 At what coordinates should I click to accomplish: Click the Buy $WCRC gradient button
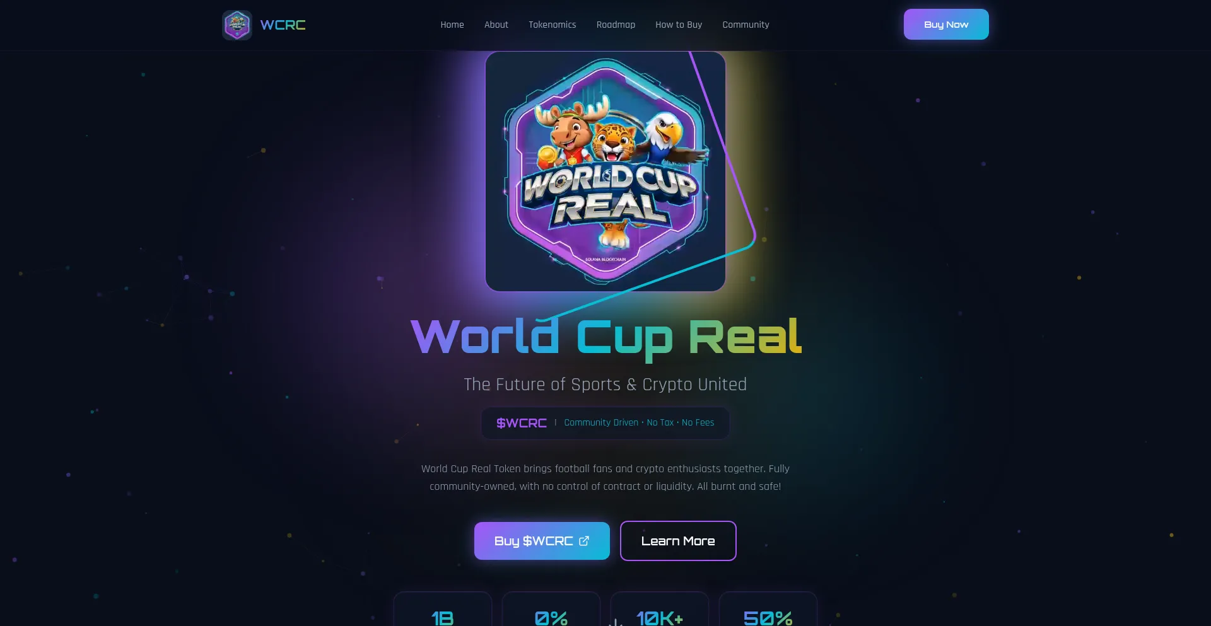[x=542, y=541]
